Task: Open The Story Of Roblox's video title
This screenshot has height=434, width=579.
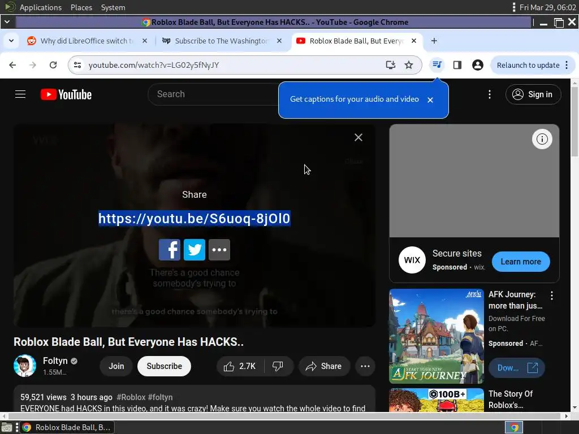Action: [x=511, y=400]
